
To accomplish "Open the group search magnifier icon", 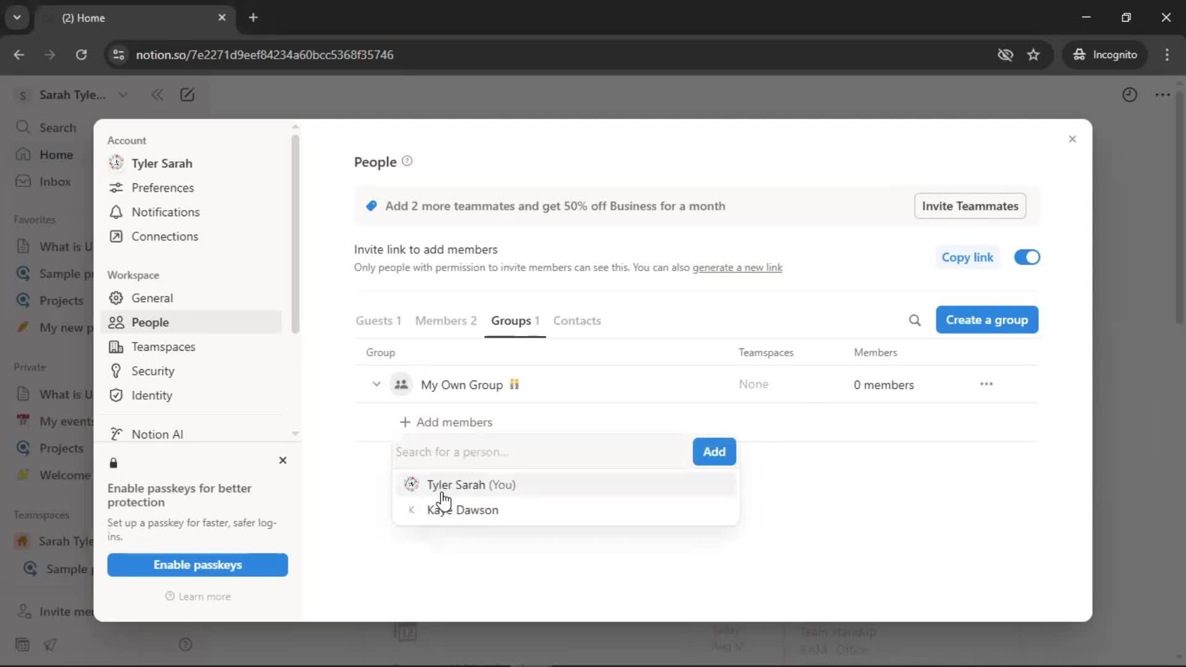I will (915, 320).
